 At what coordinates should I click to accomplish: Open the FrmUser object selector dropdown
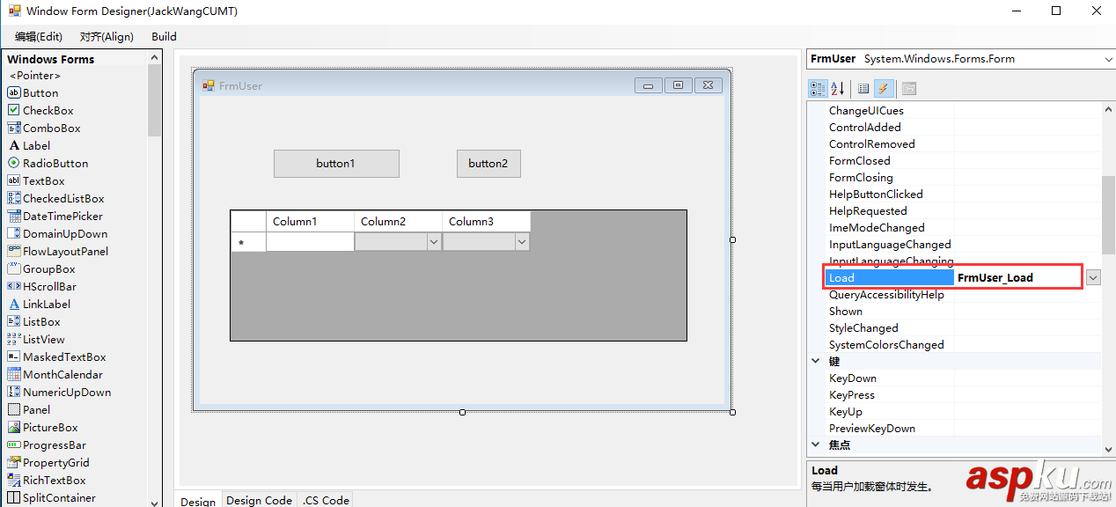point(1107,59)
